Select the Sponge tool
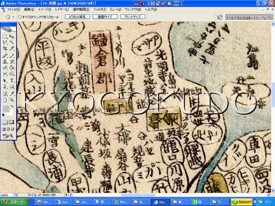The image size is (275, 206). 12,73
